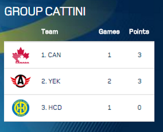163x132 pixels.
Task: Select the Canada standings row
Action: (79, 55)
